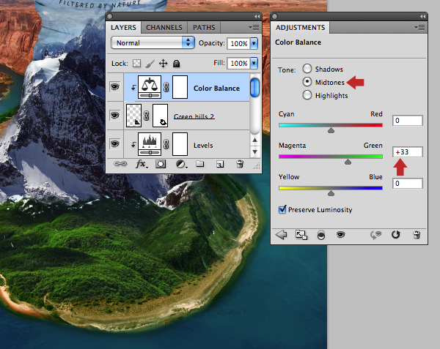Screen dimensions: 440x349
Task: Click mask link chain on Color Balance layer
Action: click(x=166, y=87)
